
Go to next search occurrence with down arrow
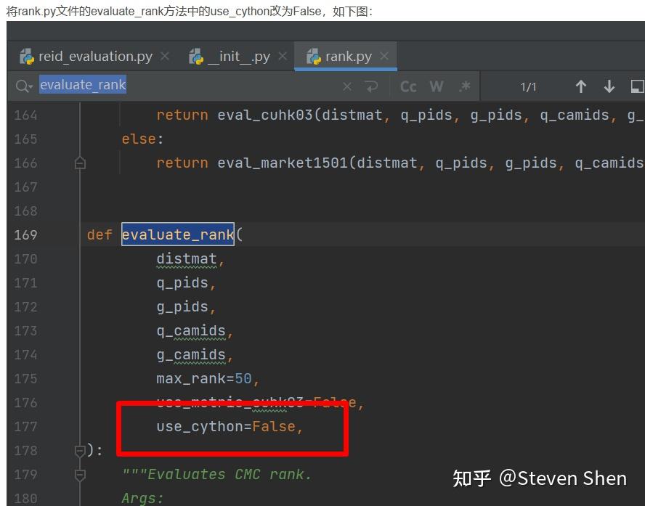pos(609,86)
